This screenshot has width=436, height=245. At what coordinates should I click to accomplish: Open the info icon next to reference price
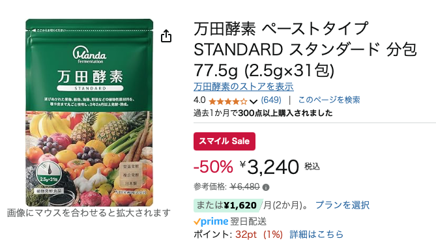click(x=266, y=188)
